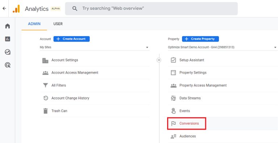This screenshot has width=278, height=143.
Task: Click the Data Streams icon
Action: 173,98
